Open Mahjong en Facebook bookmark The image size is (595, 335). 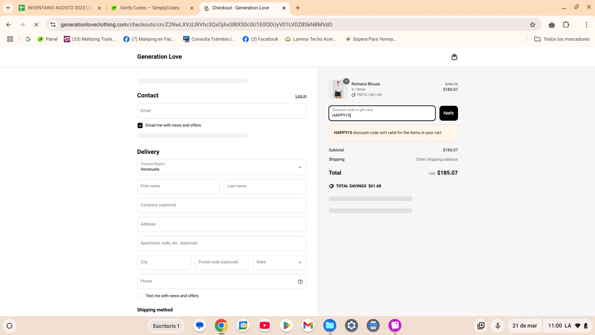click(x=149, y=39)
